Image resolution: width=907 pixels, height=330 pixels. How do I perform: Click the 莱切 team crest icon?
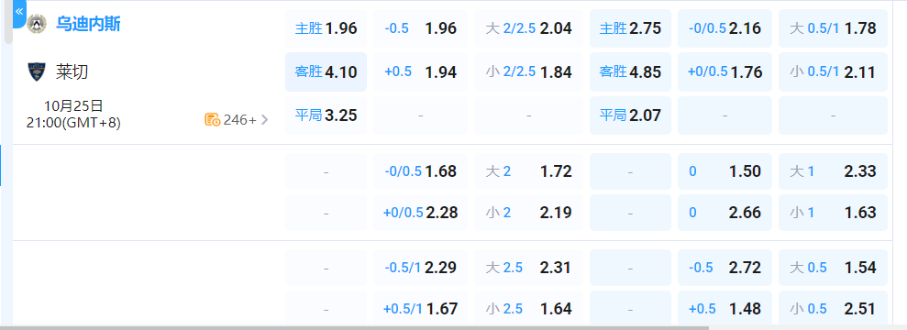click(37, 71)
